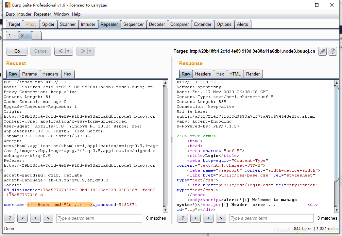Viewport: 342px width, 236px height.
Task: Go forward in request history
Action: pyautogui.click(x=82, y=51)
